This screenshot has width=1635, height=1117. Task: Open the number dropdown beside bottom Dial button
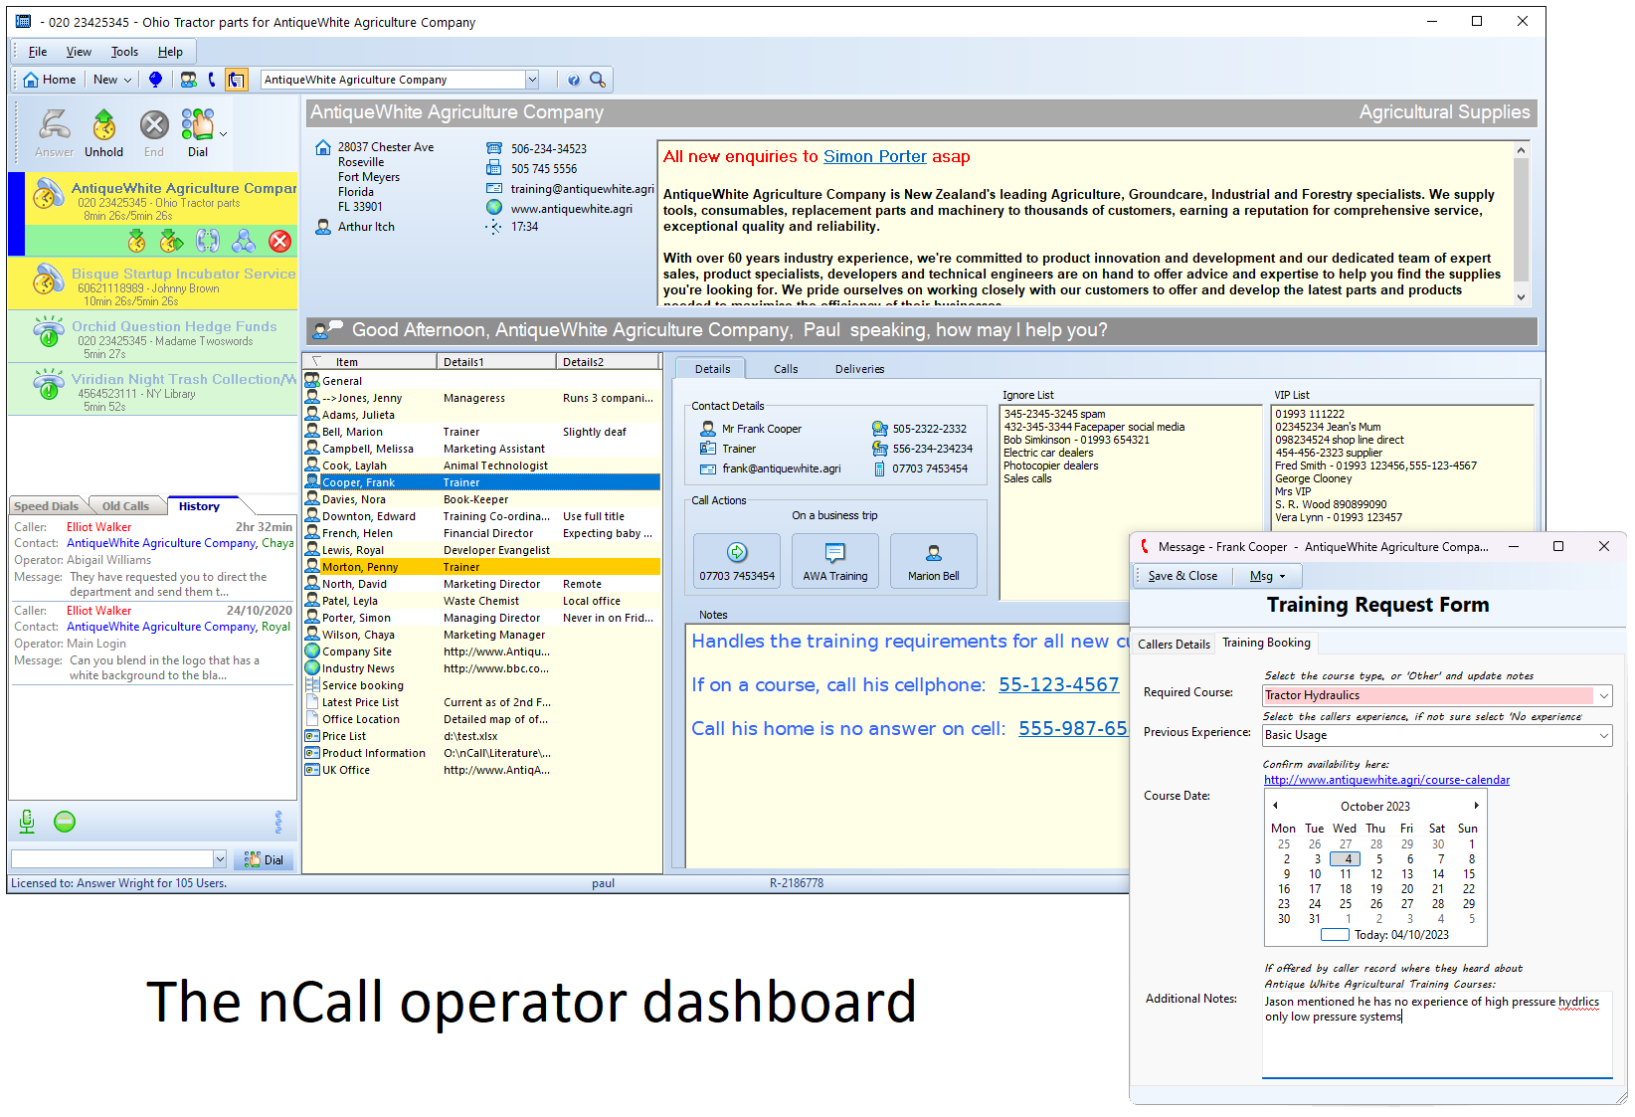coord(220,859)
